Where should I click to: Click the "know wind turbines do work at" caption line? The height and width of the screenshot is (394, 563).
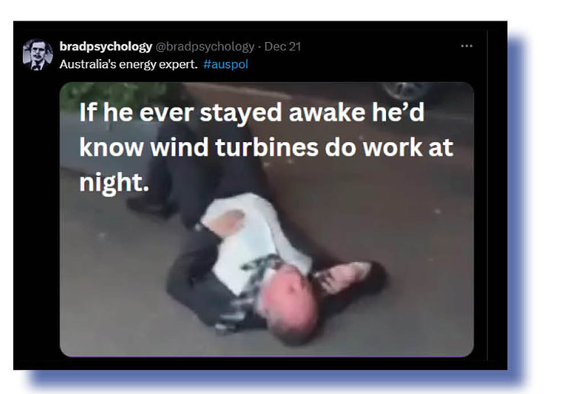coord(266,147)
